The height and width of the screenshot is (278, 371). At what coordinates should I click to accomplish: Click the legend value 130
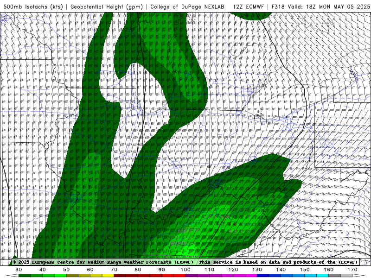(x=257, y=270)
